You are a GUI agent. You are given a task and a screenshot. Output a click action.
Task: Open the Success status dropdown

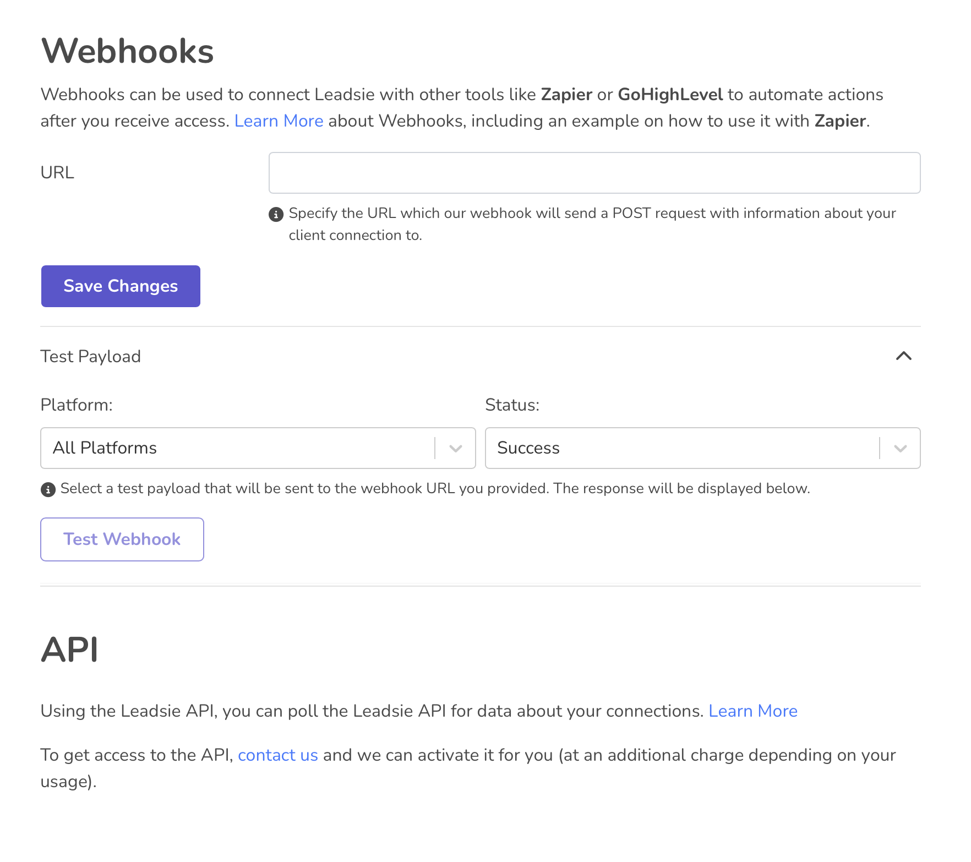[x=702, y=448]
